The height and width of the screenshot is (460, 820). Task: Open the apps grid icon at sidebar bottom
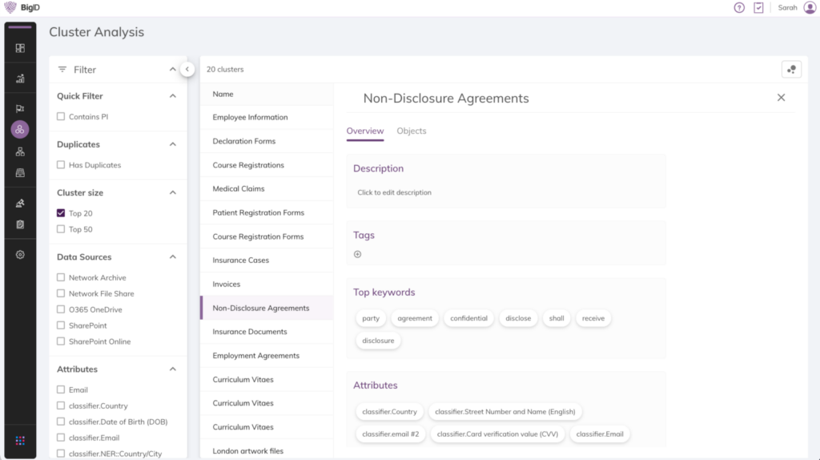[20, 440]
